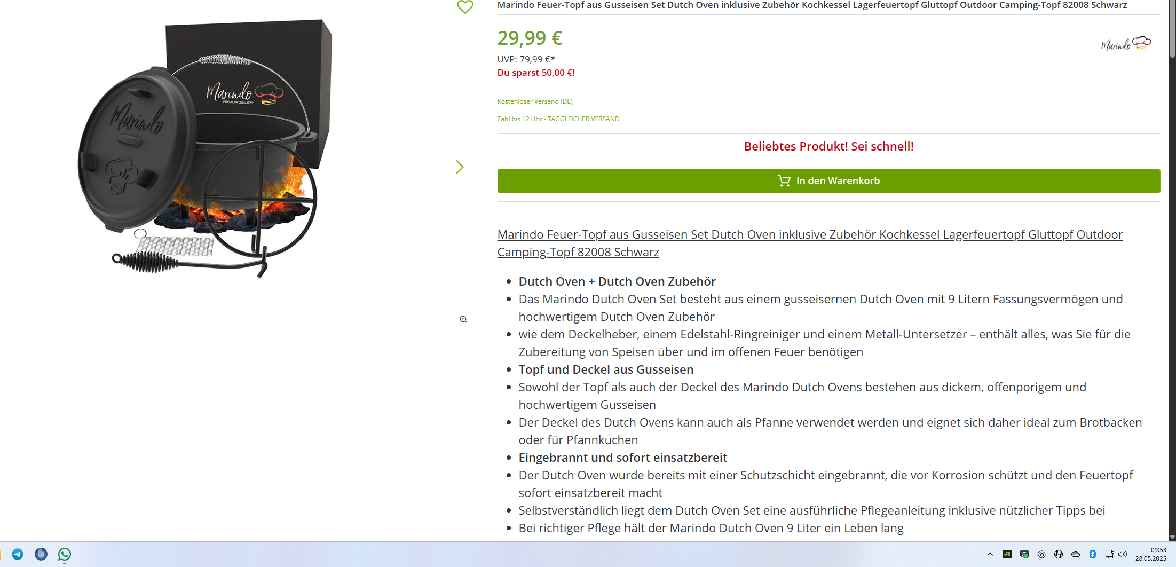
Task: Open clock and date in taskbar
Action: (x=1151, y=554)
